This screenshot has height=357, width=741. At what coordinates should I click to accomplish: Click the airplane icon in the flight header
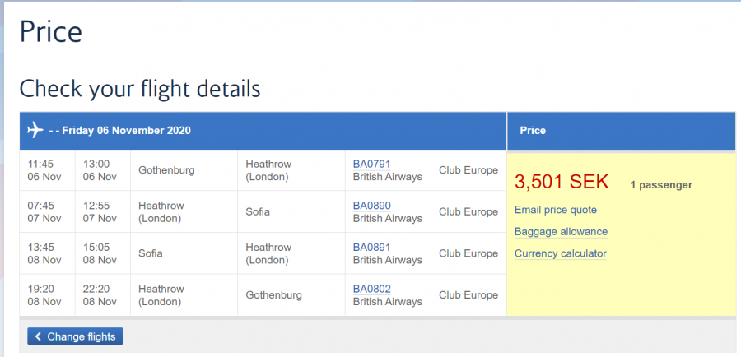(x=35, y=130)
